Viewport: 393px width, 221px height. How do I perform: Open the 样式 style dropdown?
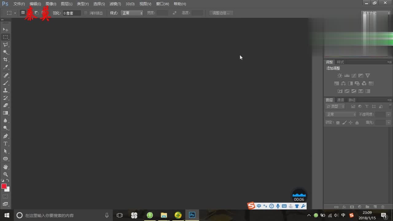click(x=132, y=13)
